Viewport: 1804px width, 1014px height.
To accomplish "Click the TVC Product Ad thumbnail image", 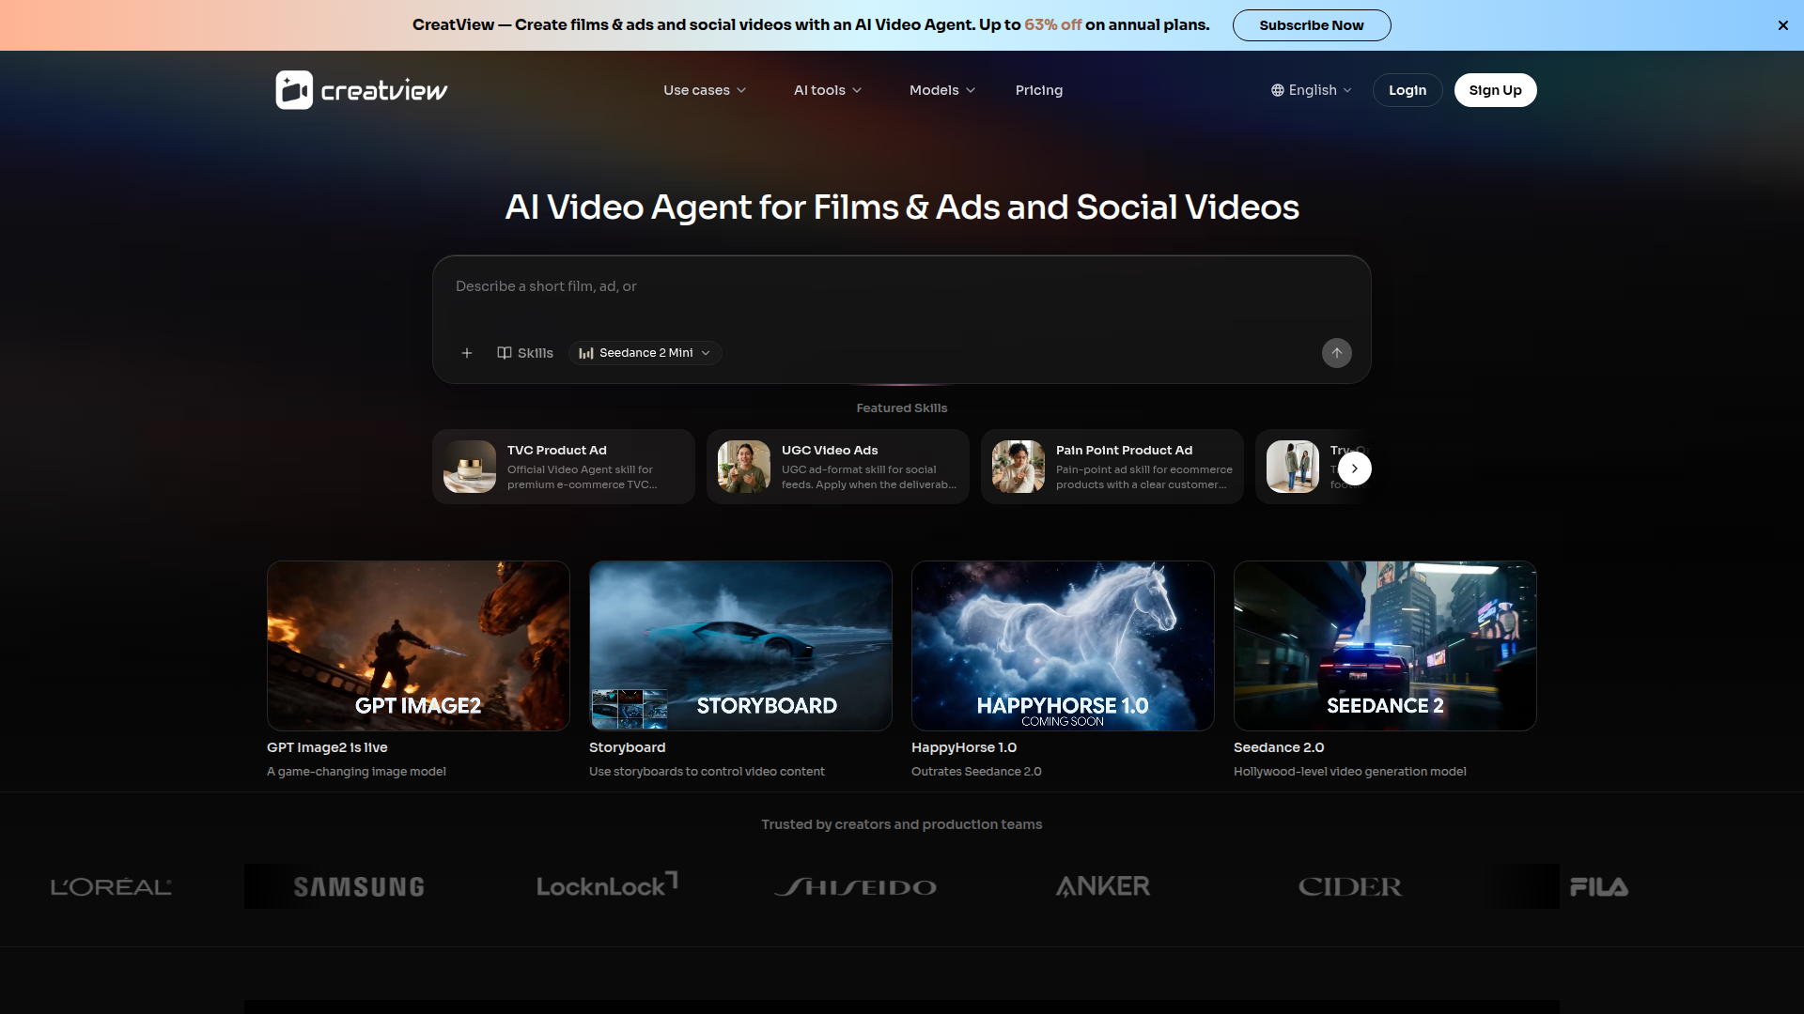I will tap(470, 467).
